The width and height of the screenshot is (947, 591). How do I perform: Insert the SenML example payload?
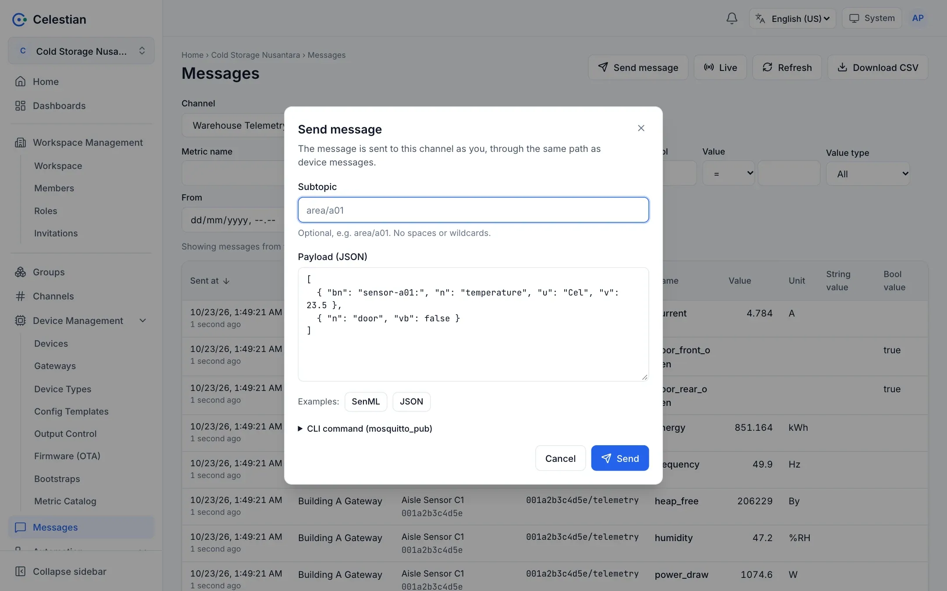point(366,401)
